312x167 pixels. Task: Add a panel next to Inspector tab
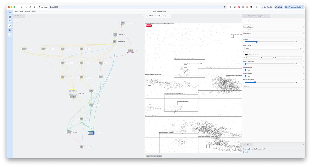pyautogui.click(x=304, y=16)
